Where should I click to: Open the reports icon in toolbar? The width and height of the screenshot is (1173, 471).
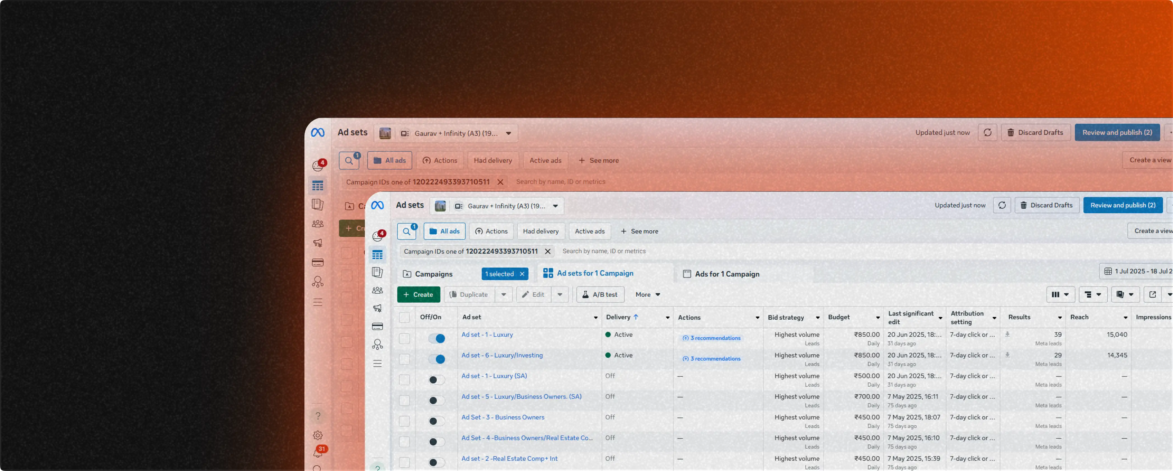(1125, 295)
